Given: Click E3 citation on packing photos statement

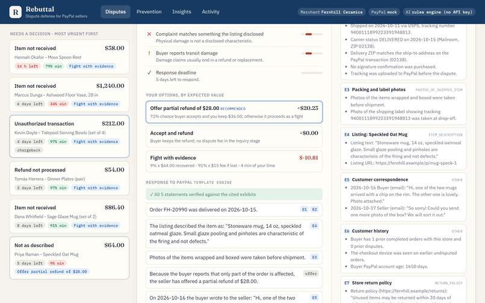Looking at the screenshot, I should pos(314,257).
